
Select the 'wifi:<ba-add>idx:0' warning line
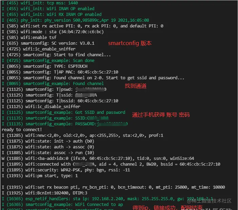pos(98,159)
